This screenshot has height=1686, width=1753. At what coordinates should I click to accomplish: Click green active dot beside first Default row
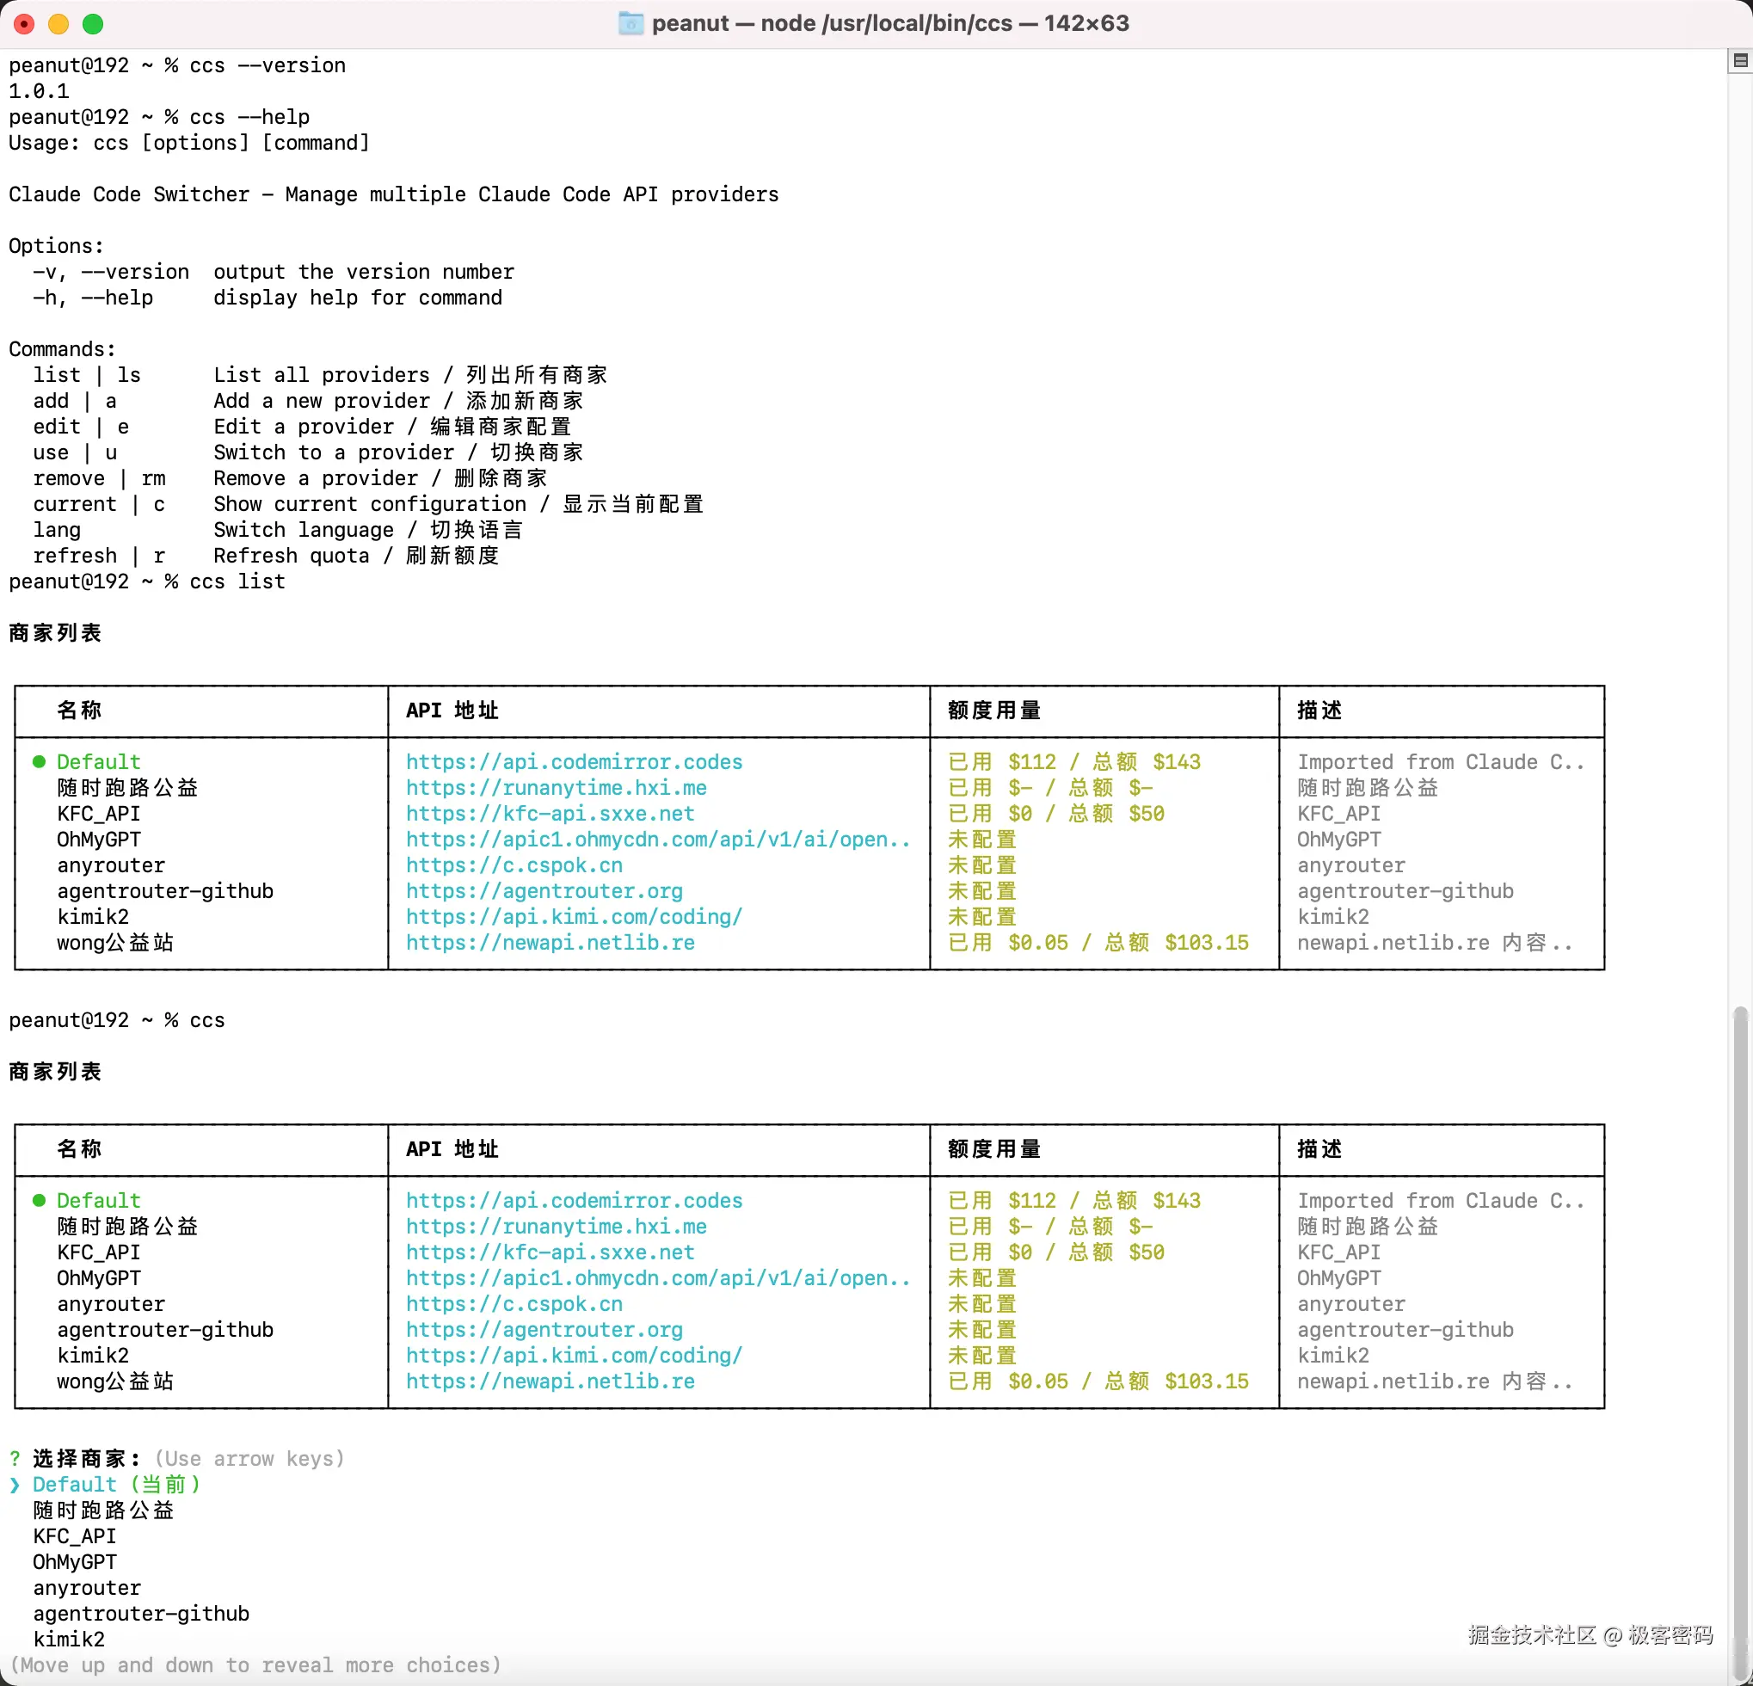39,762
